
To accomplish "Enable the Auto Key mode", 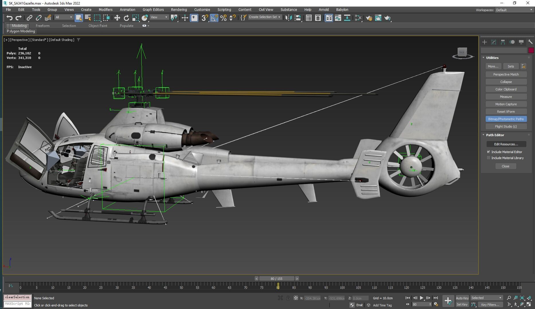I will coord(462,298).
